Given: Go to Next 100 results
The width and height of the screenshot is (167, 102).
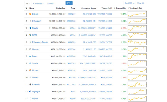Looking at the screenshot, I should [130, 3].
